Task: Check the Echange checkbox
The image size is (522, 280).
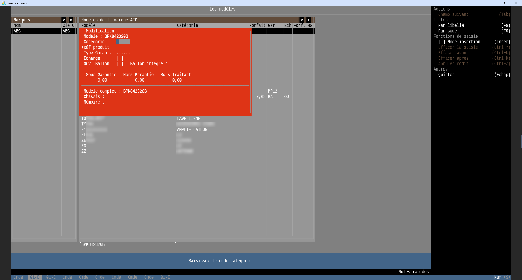Action: coord(120,58)
